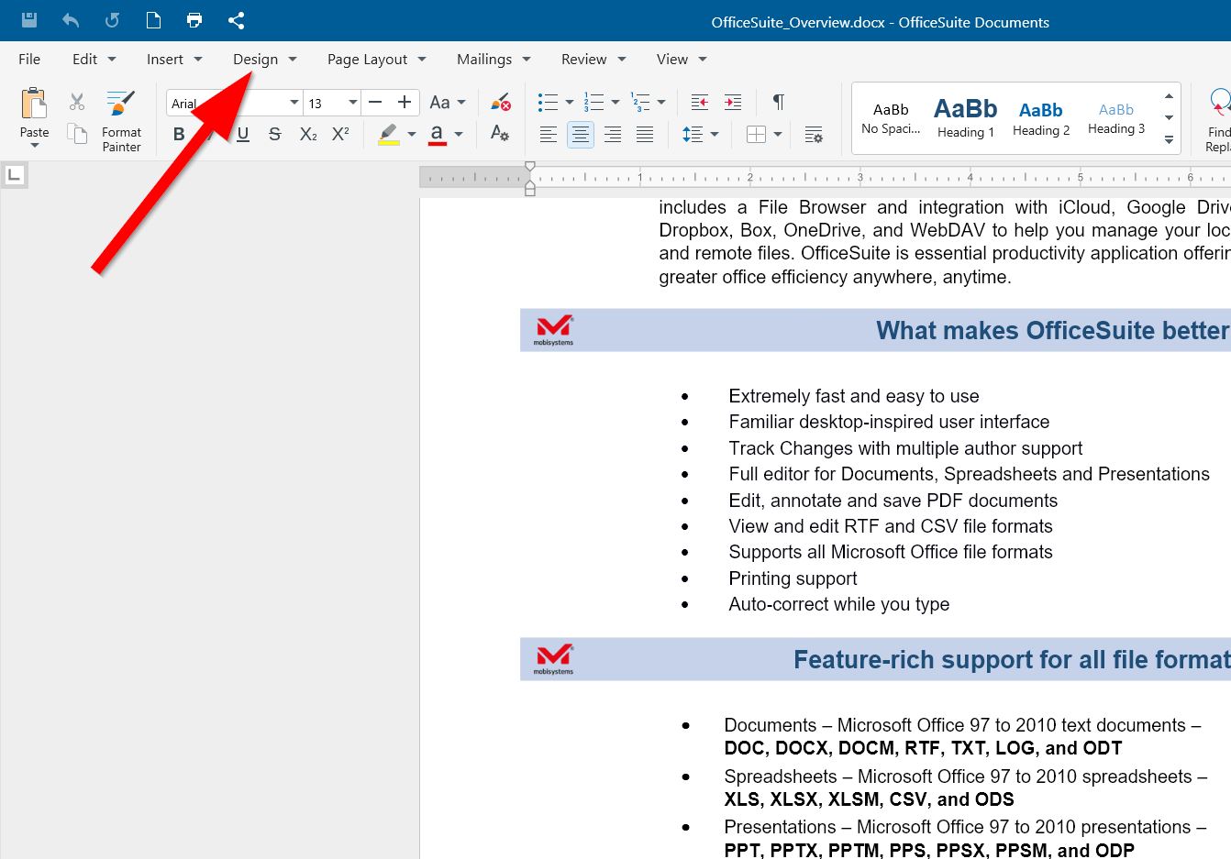Apply red font color

(x=438, y=135)
